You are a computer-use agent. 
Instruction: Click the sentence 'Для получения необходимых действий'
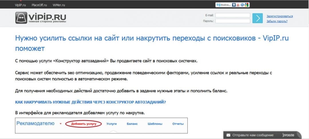121,91
